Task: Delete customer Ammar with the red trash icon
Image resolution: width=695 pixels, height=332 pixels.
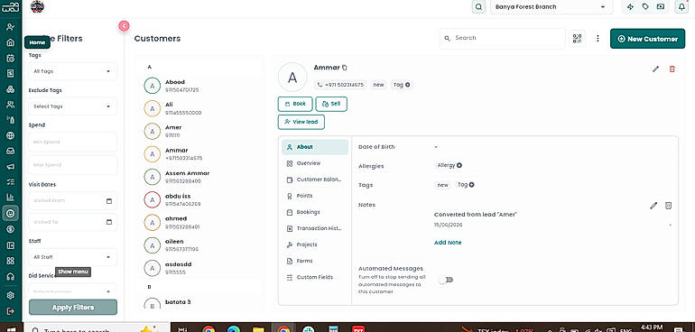Action: (x=672, y=69)
